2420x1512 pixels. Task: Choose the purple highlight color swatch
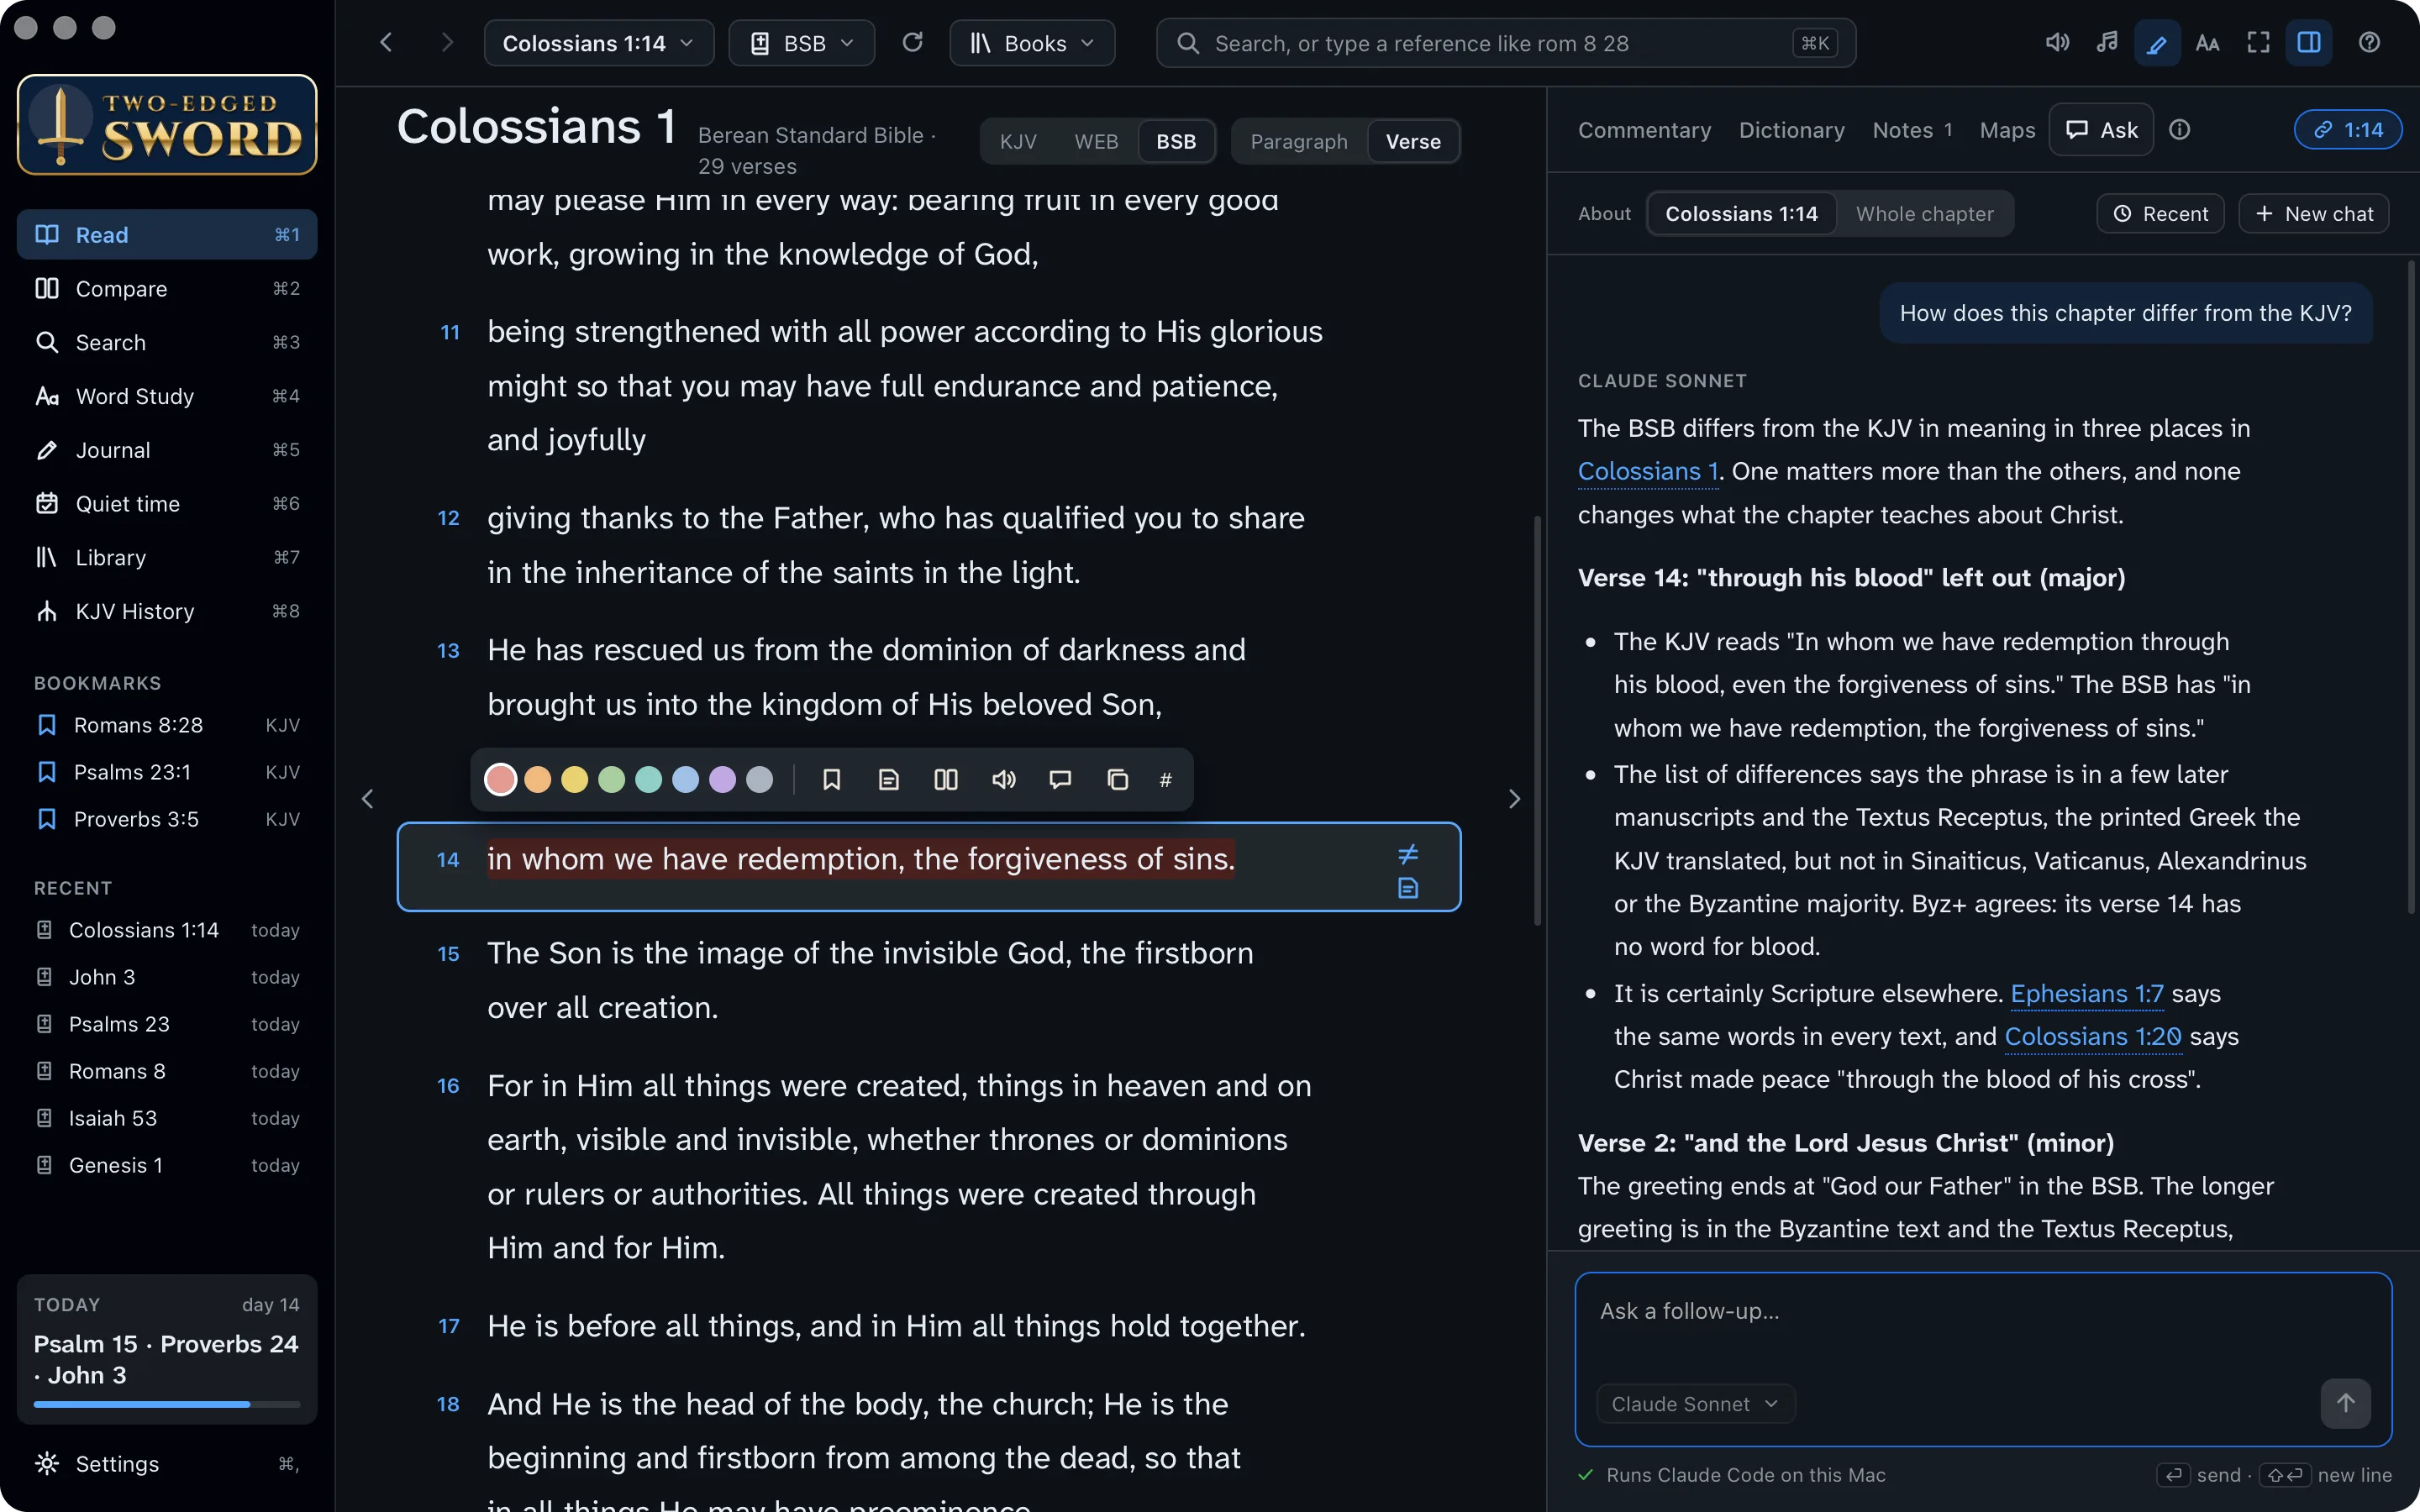pos(722,780)
